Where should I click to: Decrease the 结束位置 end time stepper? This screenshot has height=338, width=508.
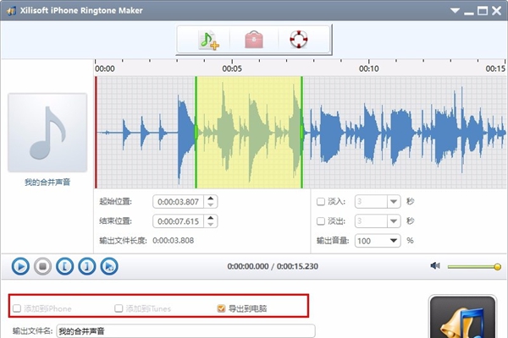(x=211, y=225)
